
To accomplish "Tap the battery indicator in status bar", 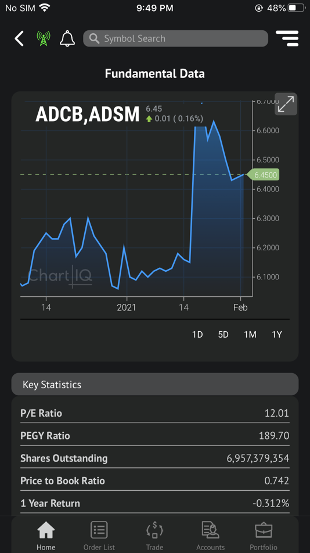I will click(x=296, y=8).
